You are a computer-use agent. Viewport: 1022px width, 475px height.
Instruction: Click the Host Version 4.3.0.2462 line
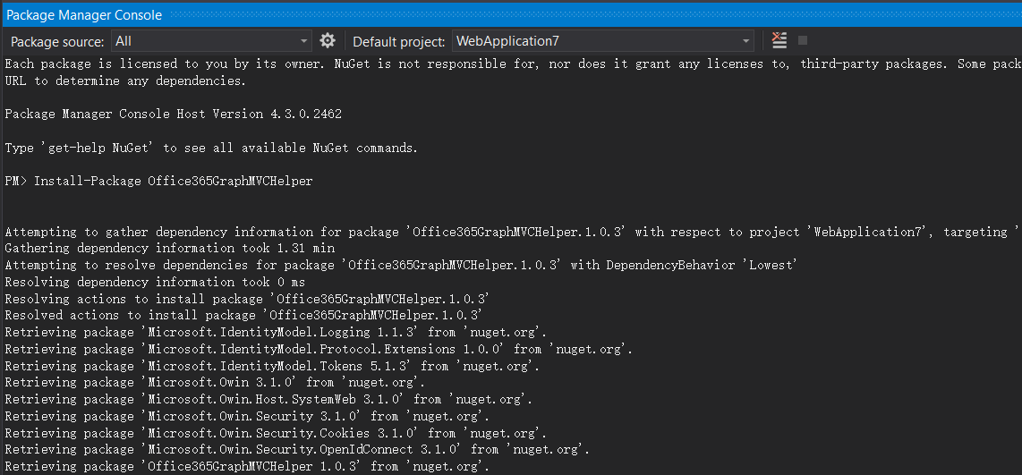pyautogui.click(x=173, y=115)
